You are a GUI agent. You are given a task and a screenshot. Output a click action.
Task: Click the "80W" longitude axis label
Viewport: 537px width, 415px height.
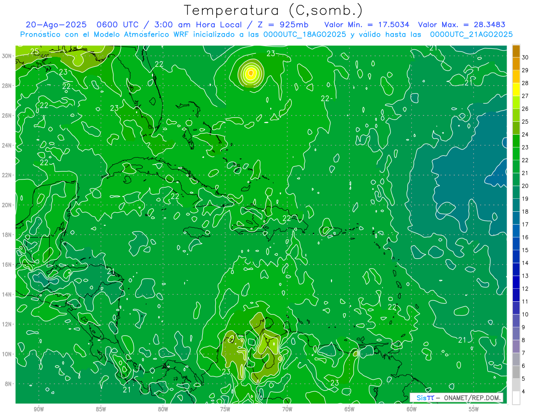(163, 409)
